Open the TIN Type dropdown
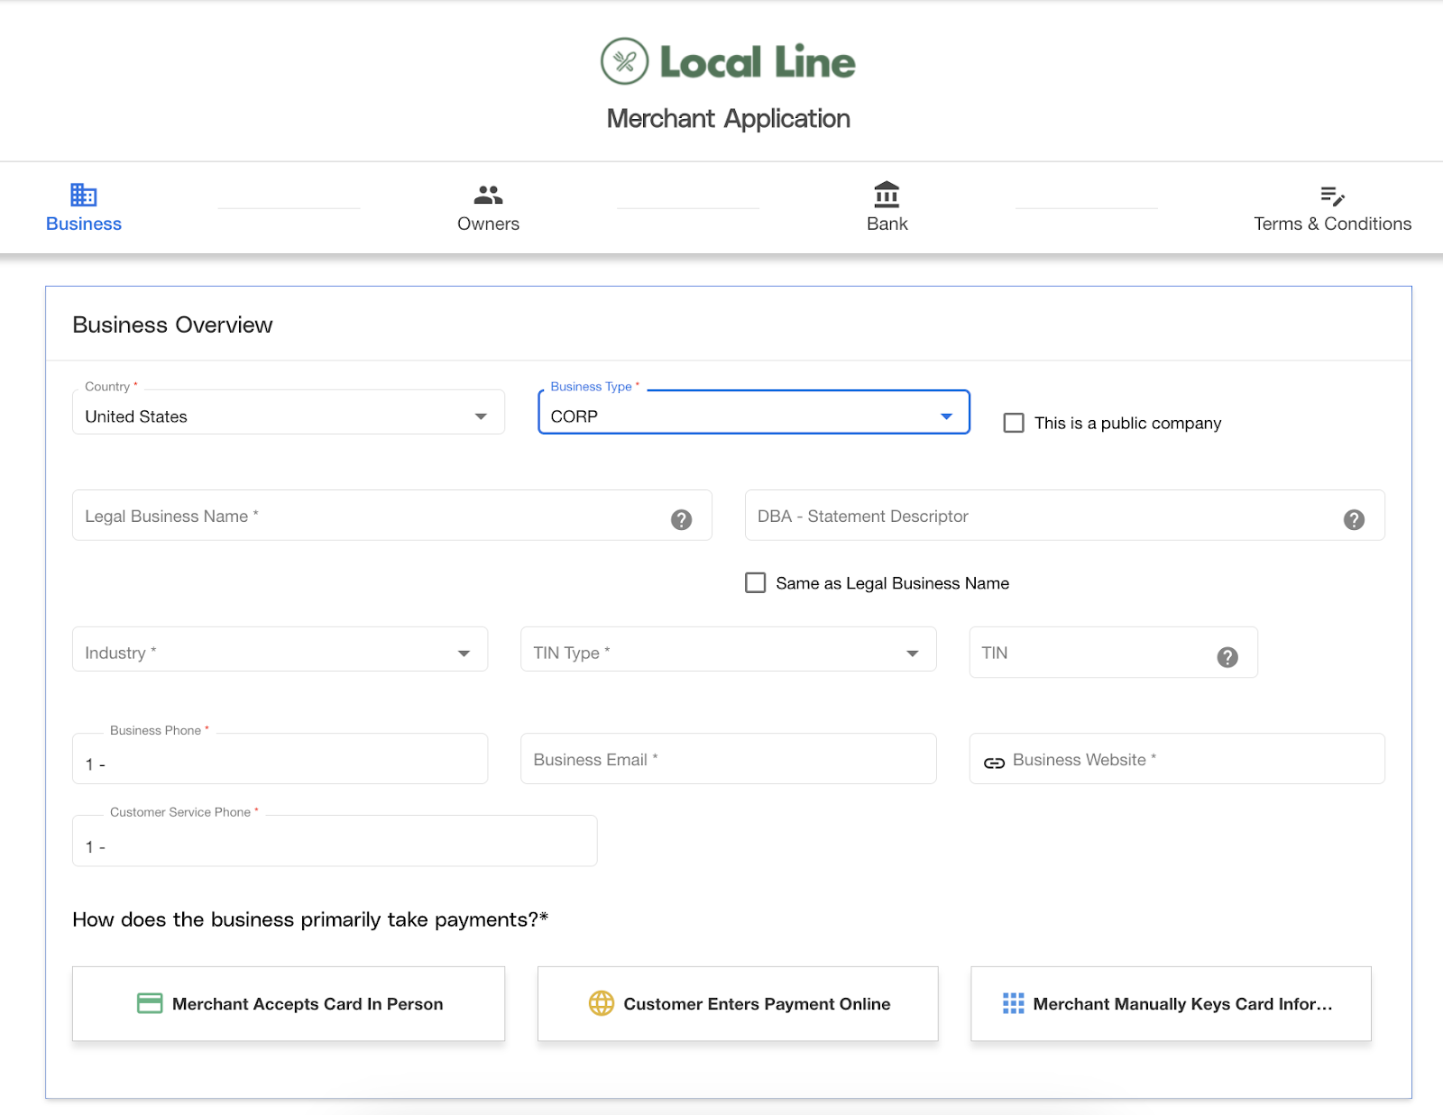Viewport: 1443px width, 1115px height. coord(728,653)
